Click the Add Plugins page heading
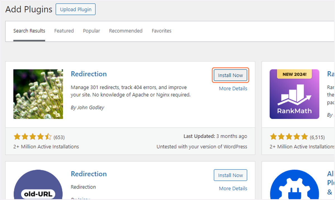Screen dimensions: 335x200 29,9
